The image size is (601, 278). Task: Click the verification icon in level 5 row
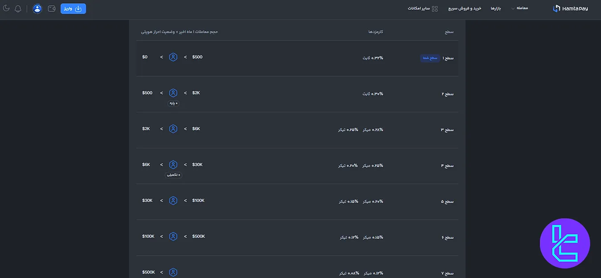[173, 201]
